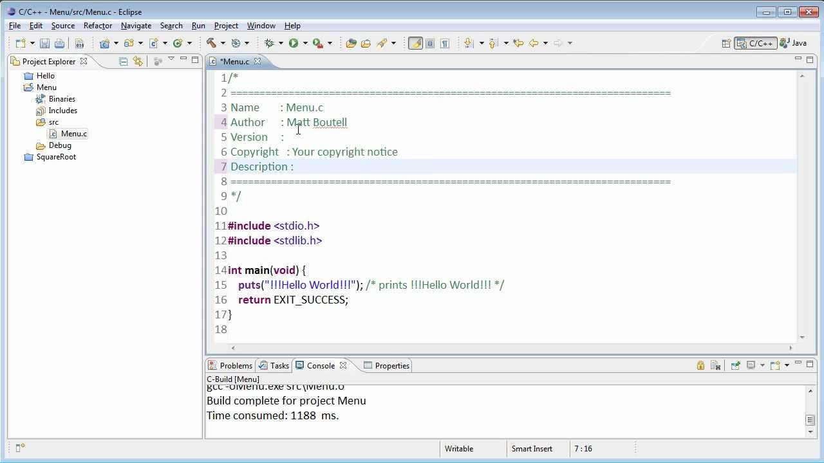Click the editor vertical scrollbar down arrow
The height and width of the screenshot is (463, 824).
pos(802,337)
